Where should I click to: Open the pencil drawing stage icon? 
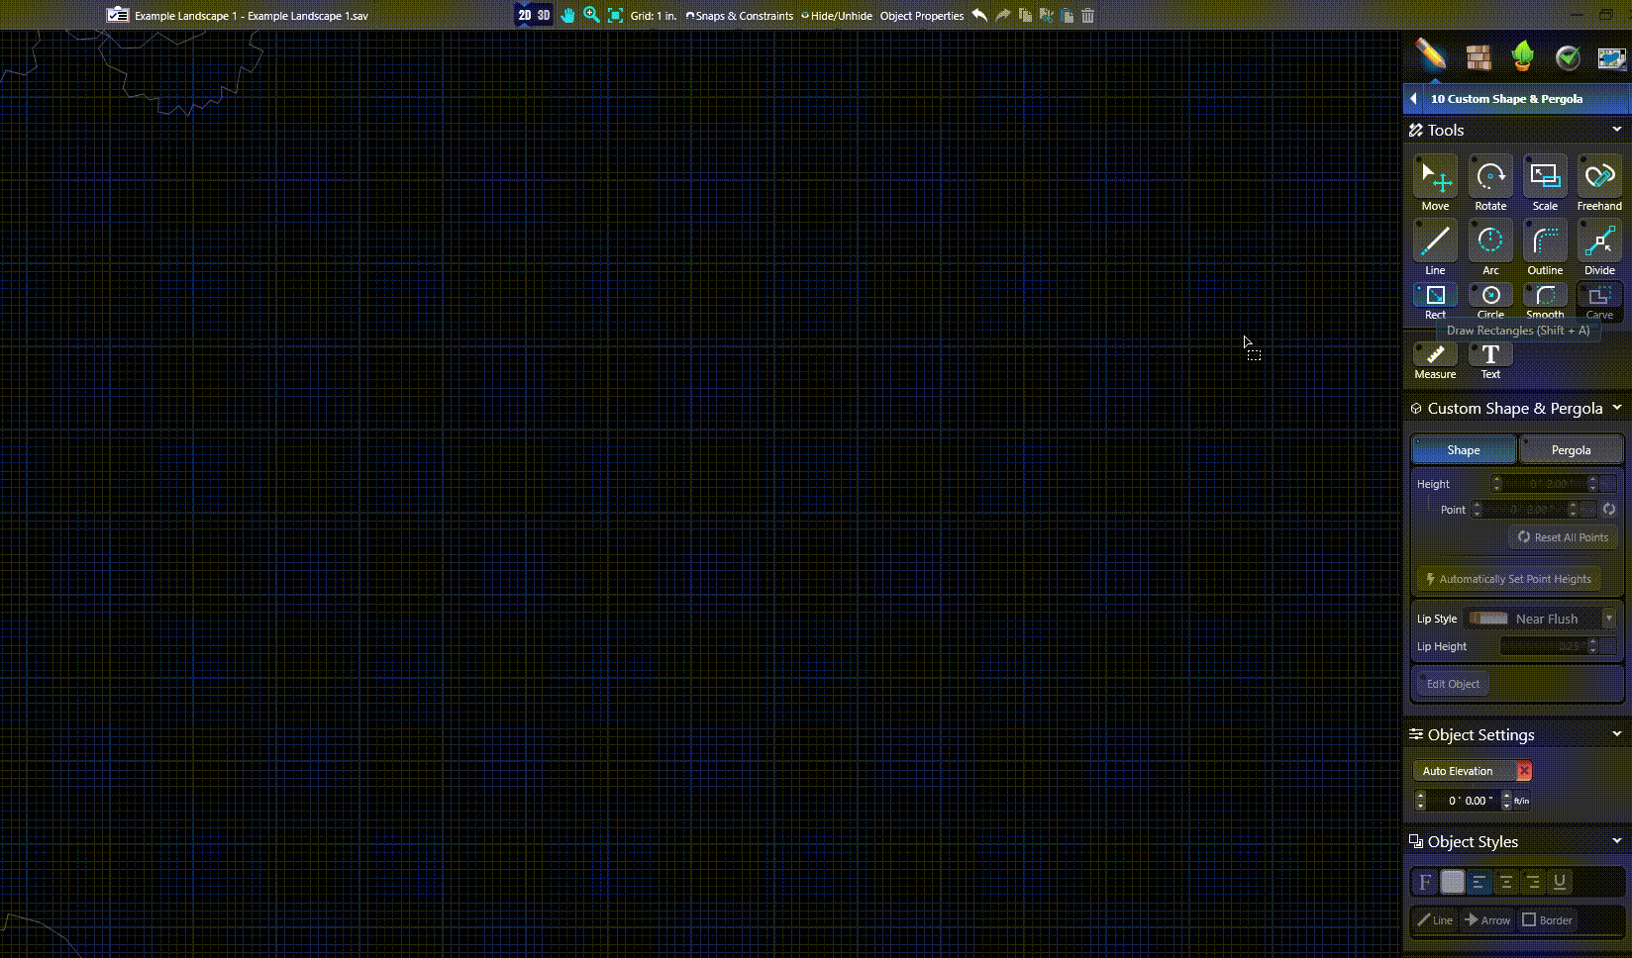tap(1430, 54)
